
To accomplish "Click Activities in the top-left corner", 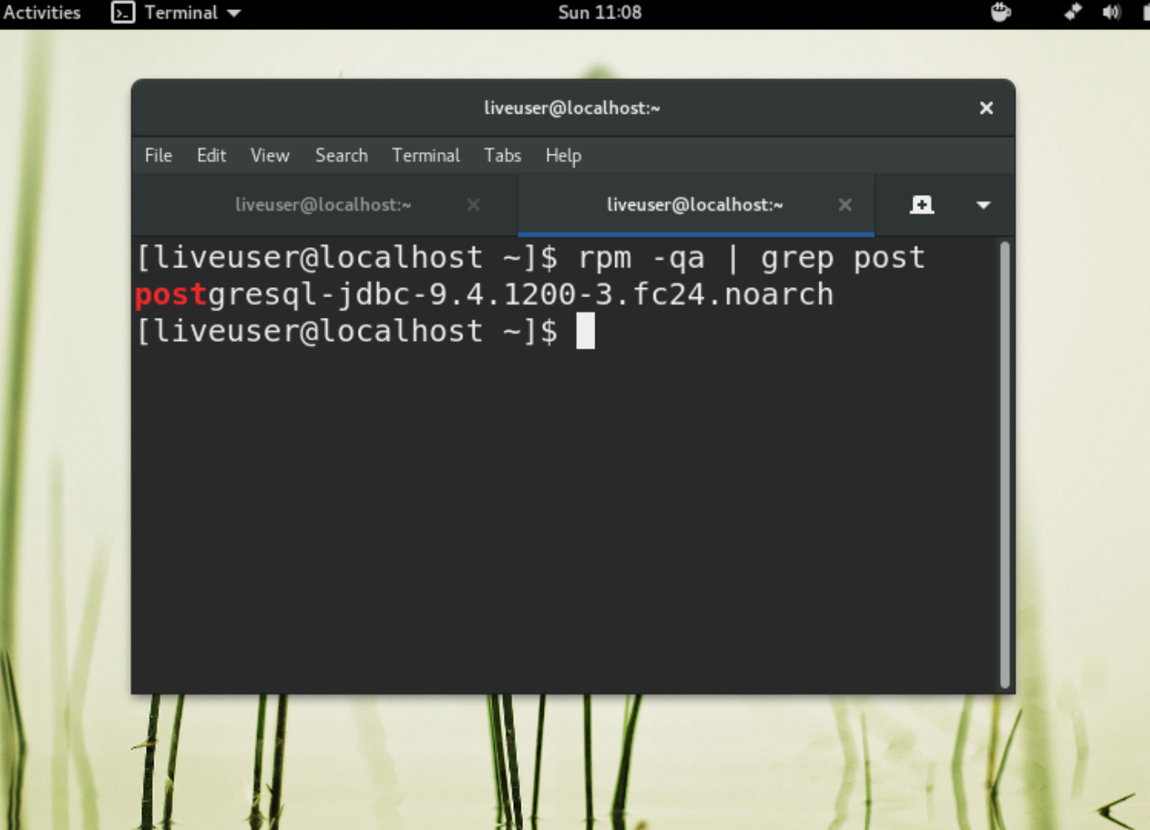I will pos(41,12).
